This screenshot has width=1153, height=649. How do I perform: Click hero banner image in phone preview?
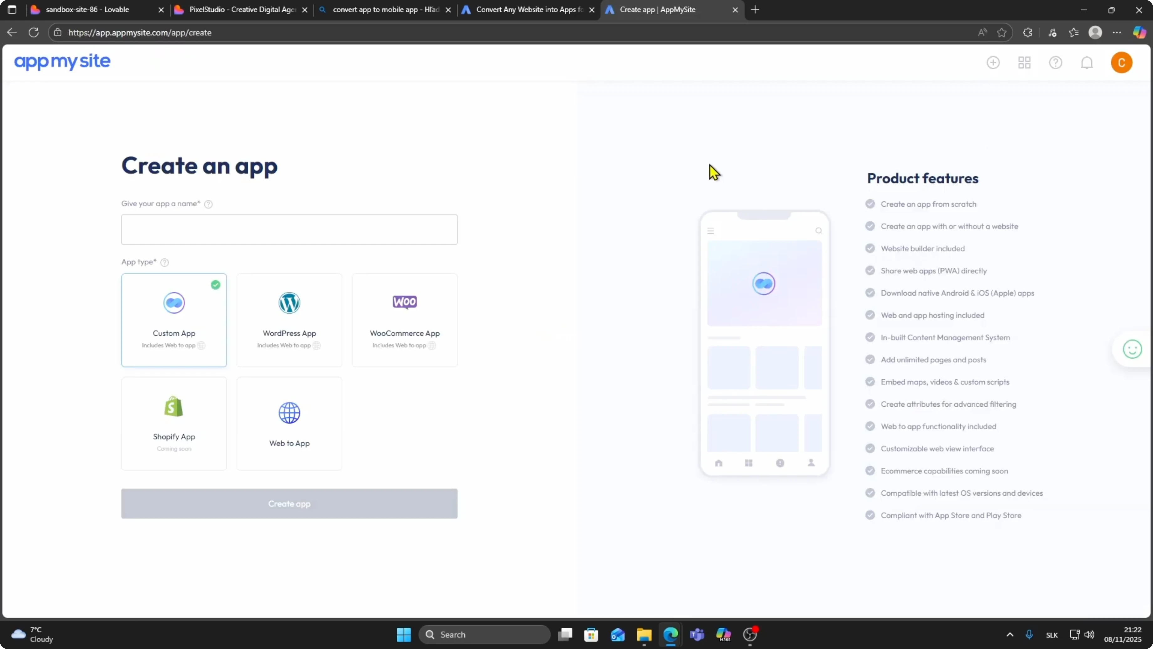pyautogui.click(x=764, y=283)
